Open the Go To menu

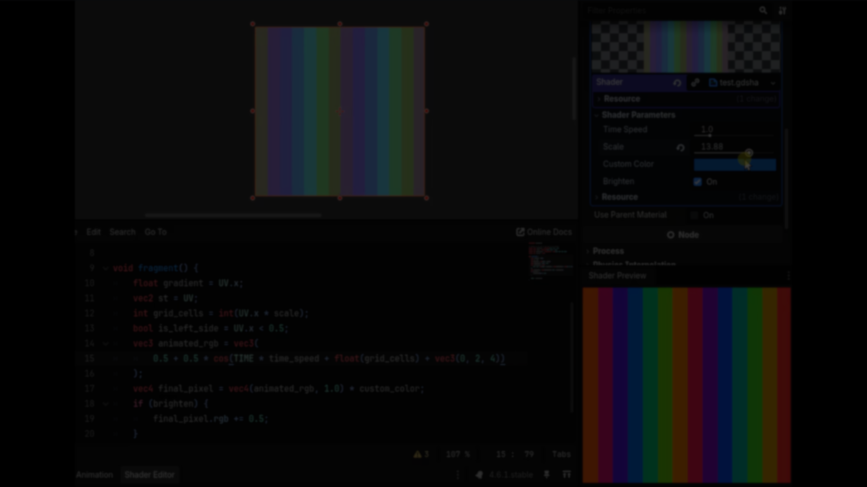[x=155, y=232]
